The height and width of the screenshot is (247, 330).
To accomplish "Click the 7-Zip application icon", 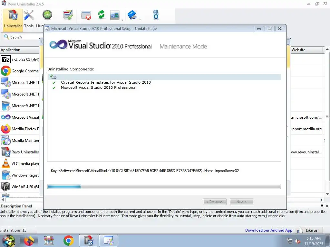I will (x=6, y=59).
